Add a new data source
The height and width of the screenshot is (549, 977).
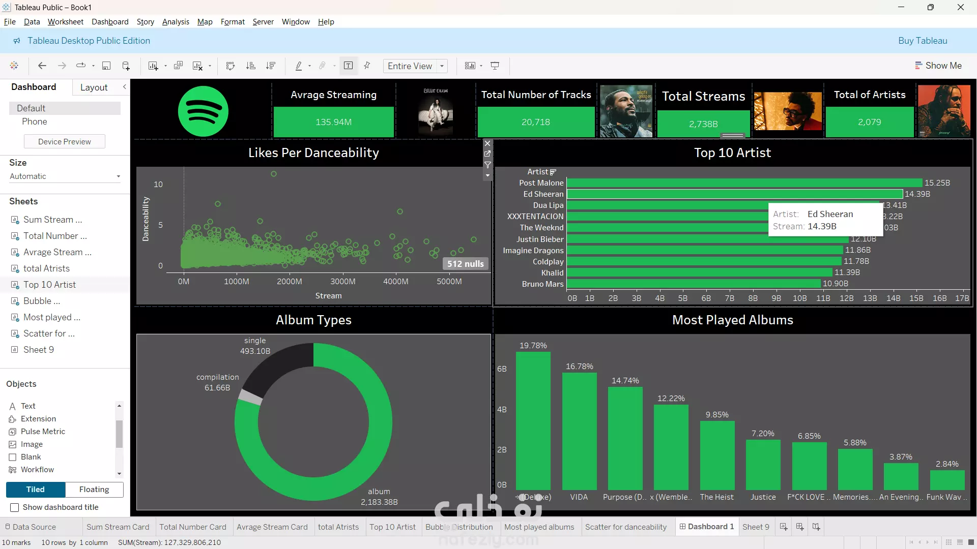pyautogui.click(x=126, y=66)
